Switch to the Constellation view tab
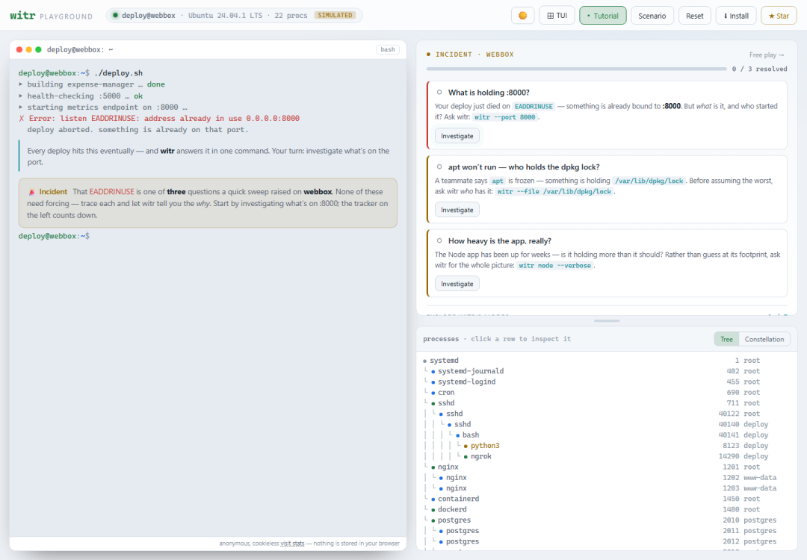807x560 pixels. click(764, 340)
